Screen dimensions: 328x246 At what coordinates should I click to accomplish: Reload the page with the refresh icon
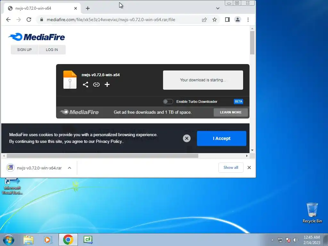pyautogui.click(x=29, y=20)
